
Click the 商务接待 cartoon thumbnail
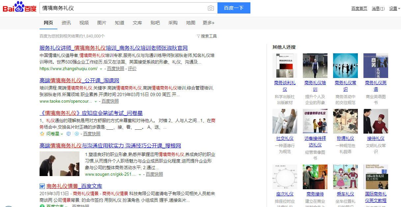pyautogui.click(x=315, y=177)
